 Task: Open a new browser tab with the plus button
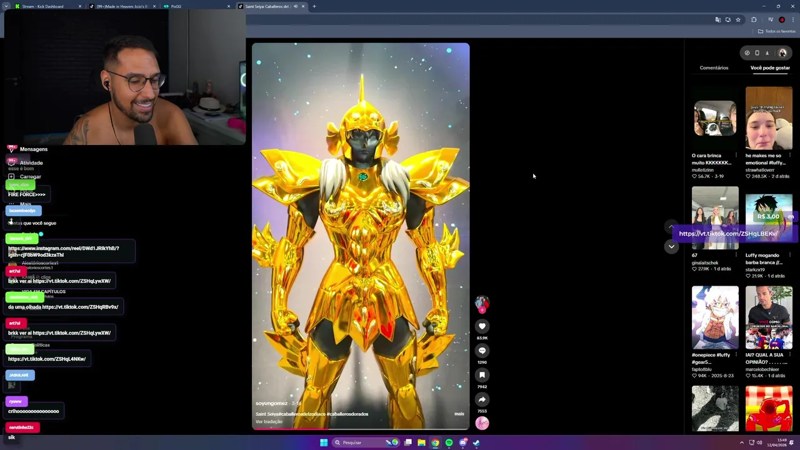point(314,6)
